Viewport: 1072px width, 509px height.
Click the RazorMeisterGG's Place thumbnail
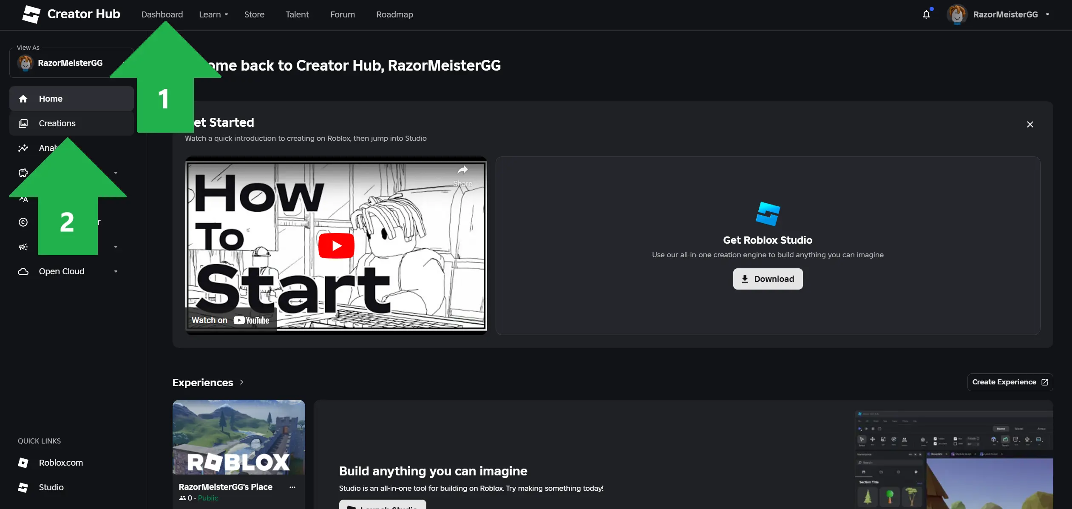pos(239,437)
